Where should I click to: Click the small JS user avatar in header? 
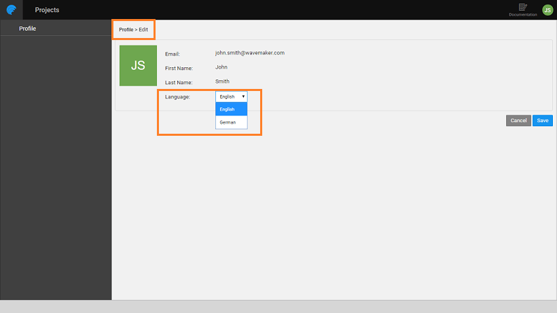coord(547,10)
